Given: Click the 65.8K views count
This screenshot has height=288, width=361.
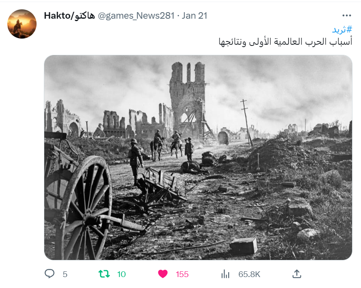Looking at the screenshot, I should pos(249,274).
